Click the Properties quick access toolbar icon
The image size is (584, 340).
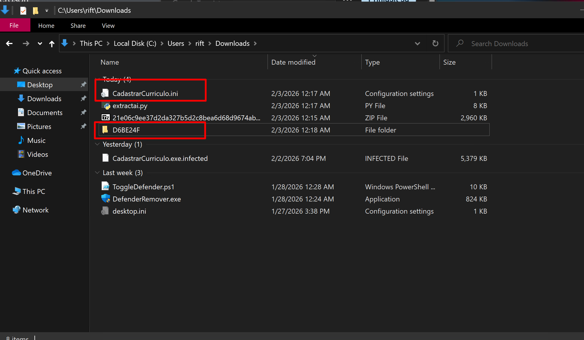coord(23,11)
